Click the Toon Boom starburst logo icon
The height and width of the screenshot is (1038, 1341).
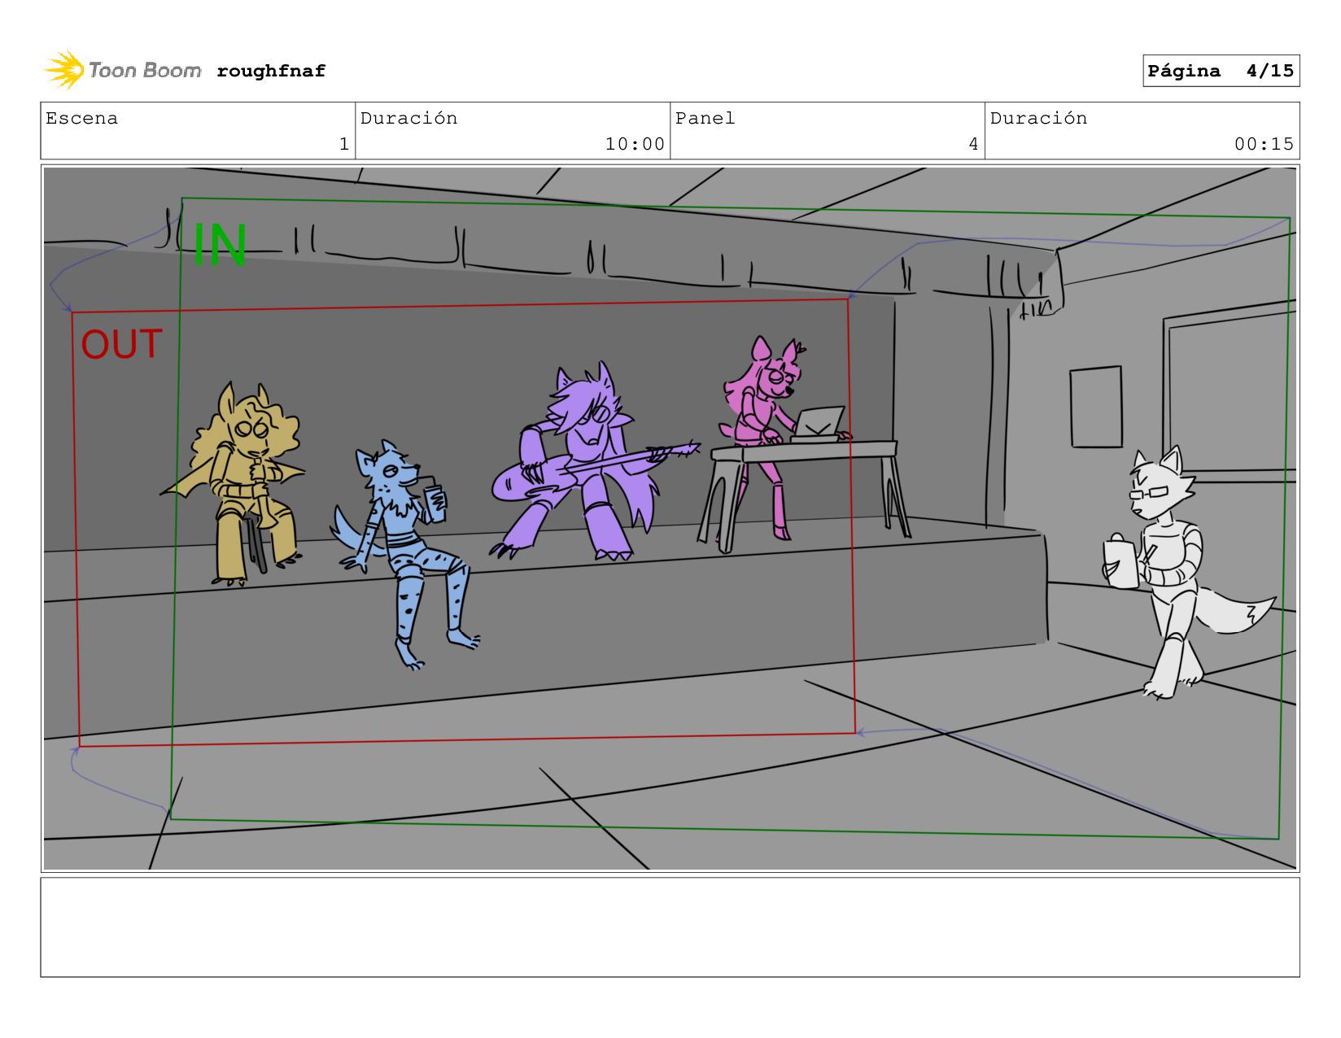click(64, 70)
